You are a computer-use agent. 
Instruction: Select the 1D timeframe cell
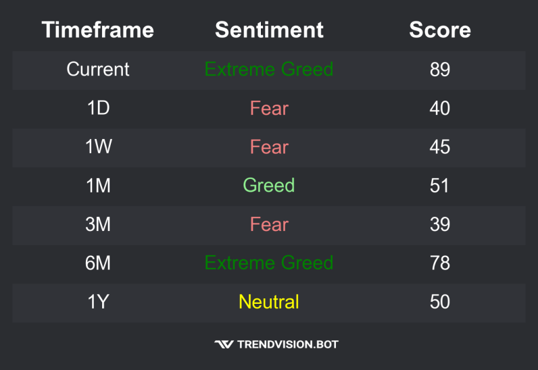98,108
